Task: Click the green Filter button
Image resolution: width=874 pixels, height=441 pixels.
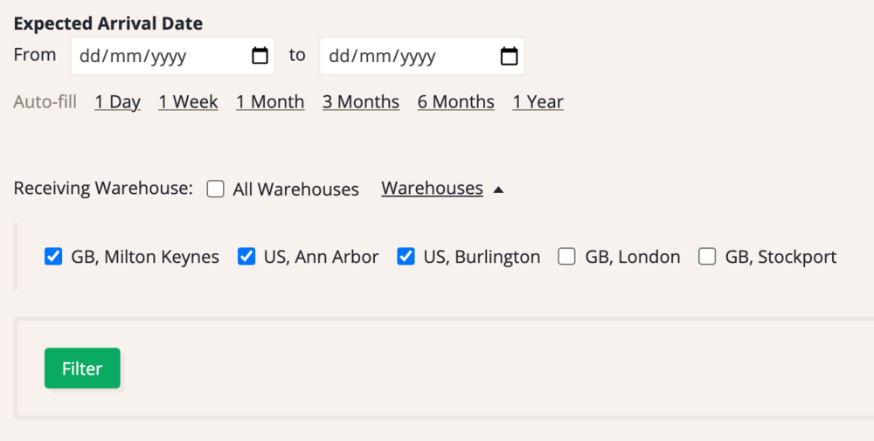Action: pos(82,368)
